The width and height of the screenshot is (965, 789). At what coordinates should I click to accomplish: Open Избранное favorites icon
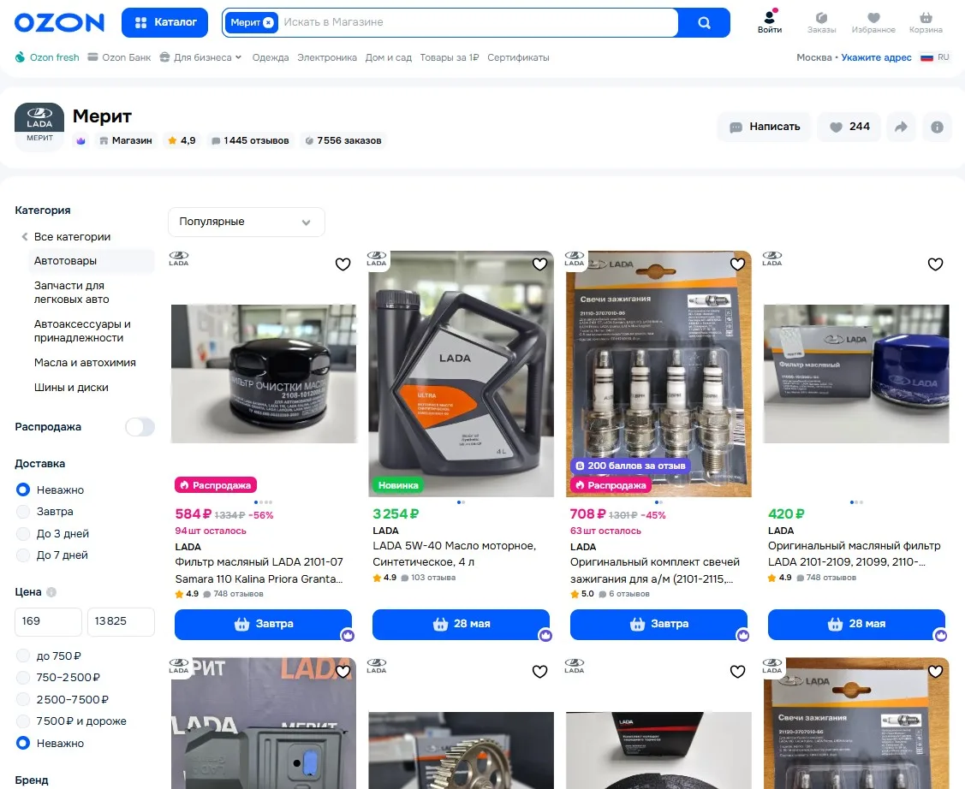click(x=873, y=23)
